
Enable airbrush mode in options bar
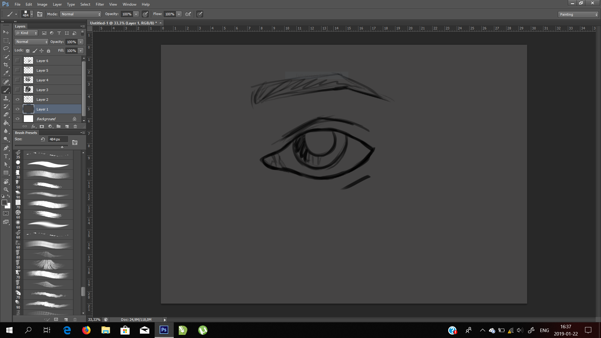click(188, 14)
